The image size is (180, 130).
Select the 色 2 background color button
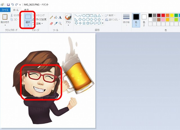144,19
